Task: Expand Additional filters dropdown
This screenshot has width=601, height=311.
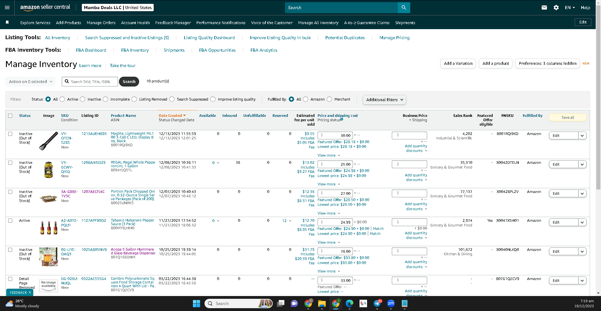Action: pos(384,100)
